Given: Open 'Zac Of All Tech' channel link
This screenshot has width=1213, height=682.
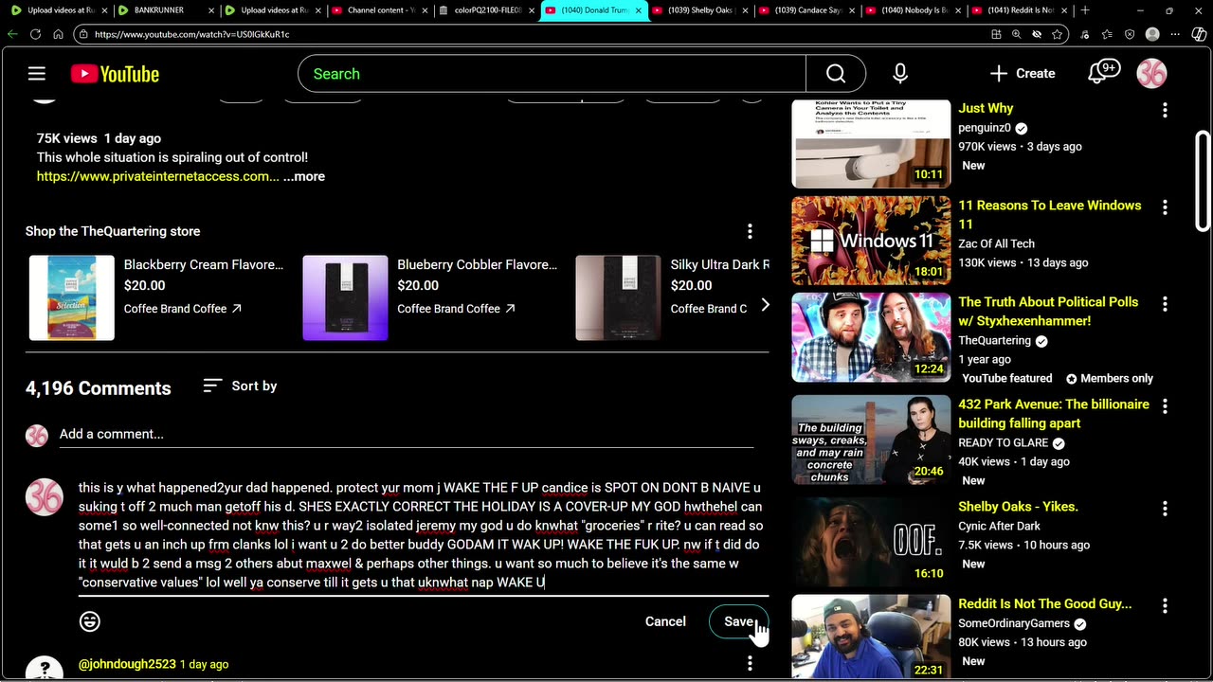Looking at the screenshot, I should (996, 243).
